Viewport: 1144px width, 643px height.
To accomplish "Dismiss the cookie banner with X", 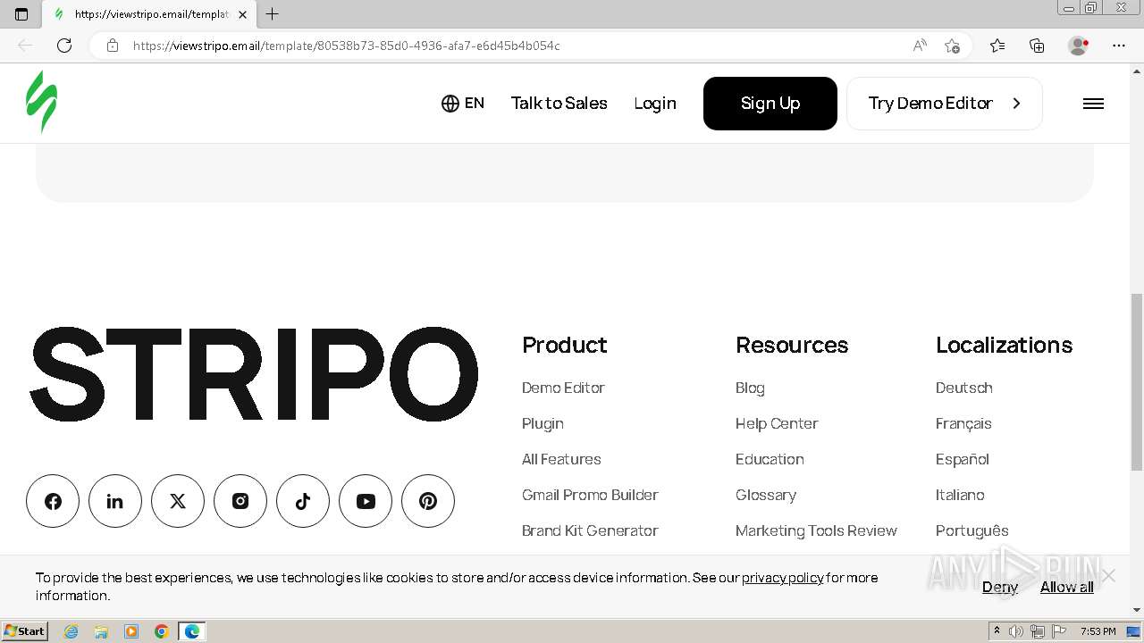I will [x=1108, y=576].
